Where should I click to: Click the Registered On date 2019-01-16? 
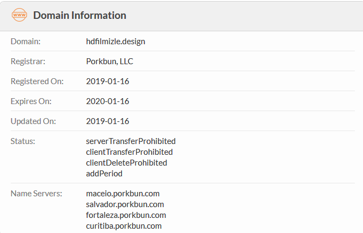(107, 81)
